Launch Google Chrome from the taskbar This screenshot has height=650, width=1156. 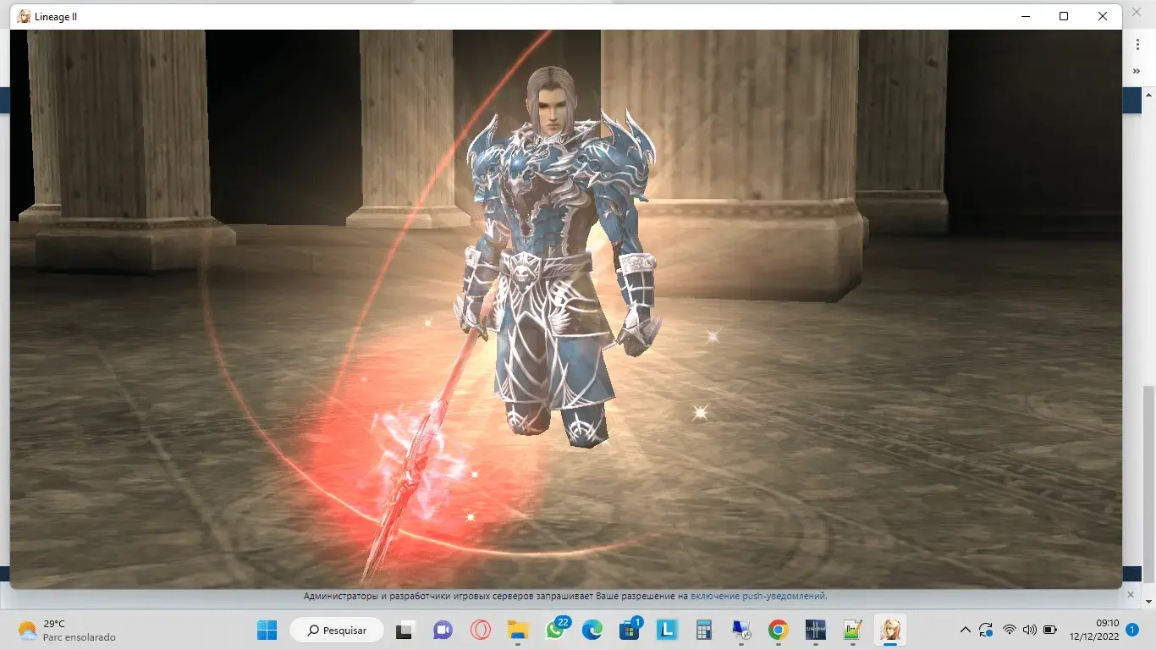[779, 630]
